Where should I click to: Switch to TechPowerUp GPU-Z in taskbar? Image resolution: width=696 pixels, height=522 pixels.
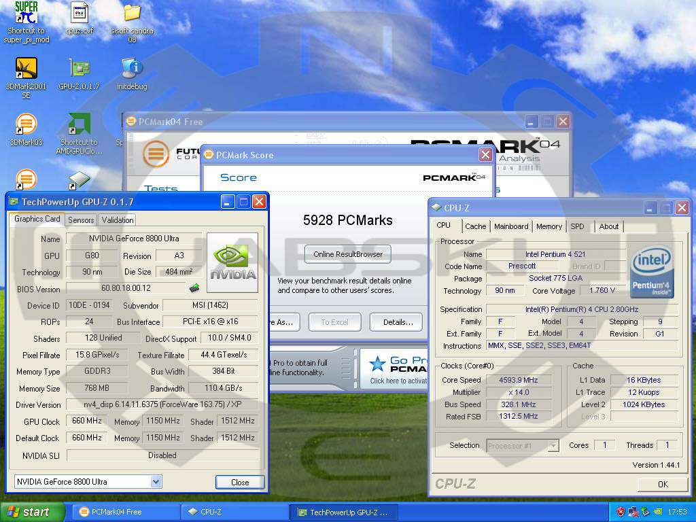pyautogui.click(x=344, y=512)
